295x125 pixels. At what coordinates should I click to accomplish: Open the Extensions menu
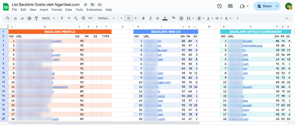pos(94,10)
